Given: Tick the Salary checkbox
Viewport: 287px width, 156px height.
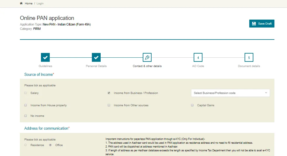Looking at the screenshot, I should [x=26, y=93].
